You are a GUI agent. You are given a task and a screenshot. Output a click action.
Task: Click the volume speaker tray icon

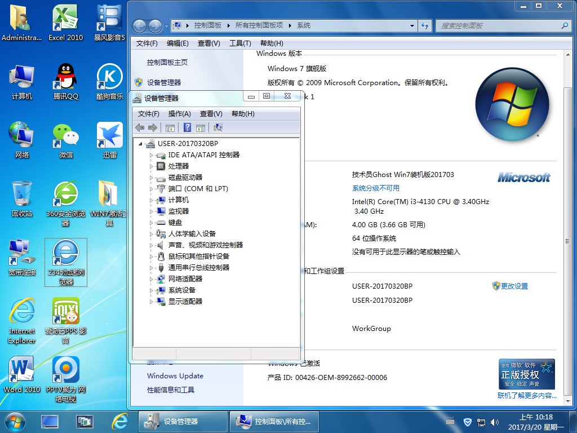coord(495,422)
